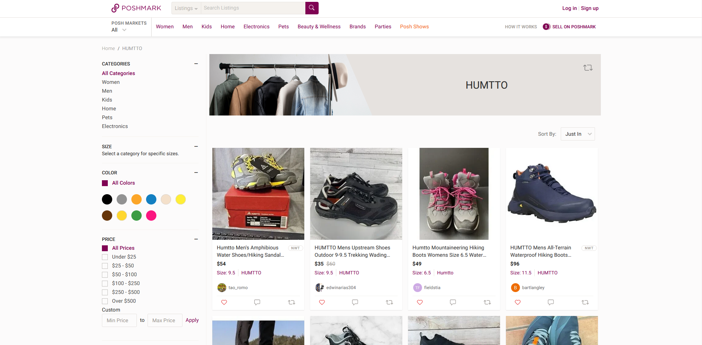The width and height of the screenshot is (702, 345).
Task: Check the Under $25 price filter
Action: pos(105,257)
